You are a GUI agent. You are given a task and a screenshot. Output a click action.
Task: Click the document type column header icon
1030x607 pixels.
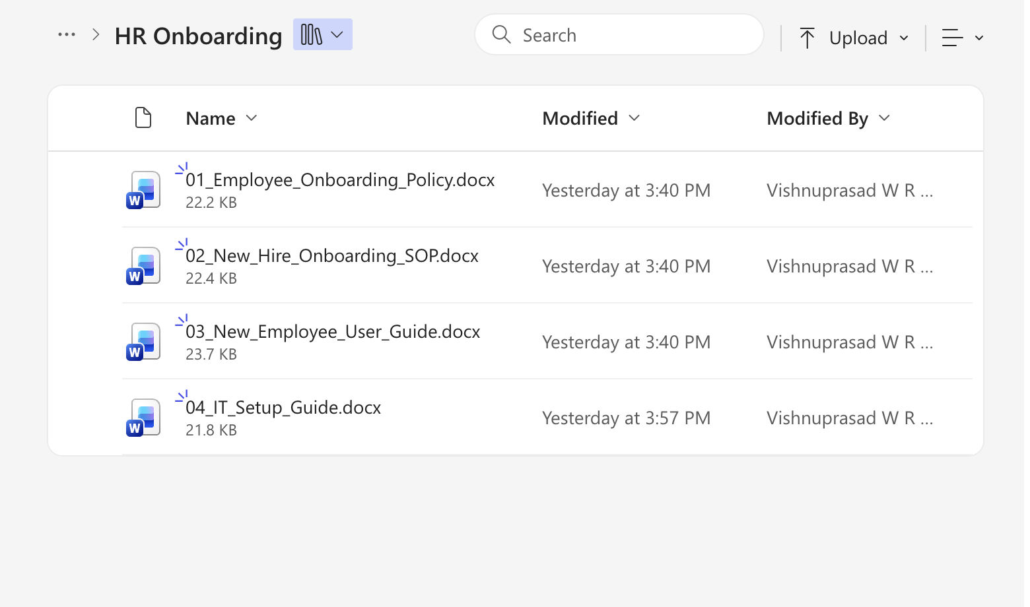point(144,117)
